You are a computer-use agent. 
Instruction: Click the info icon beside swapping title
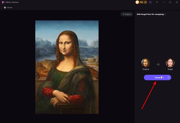tap(165, 14)
